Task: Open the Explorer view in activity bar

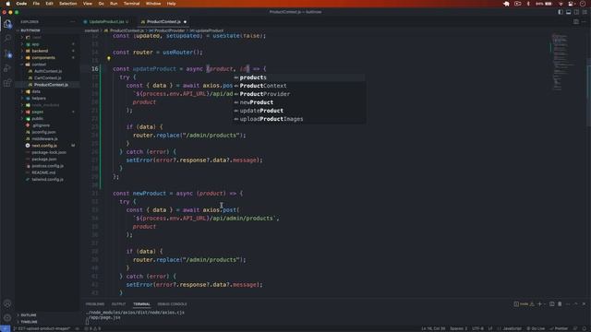Action: pos(7,24)
